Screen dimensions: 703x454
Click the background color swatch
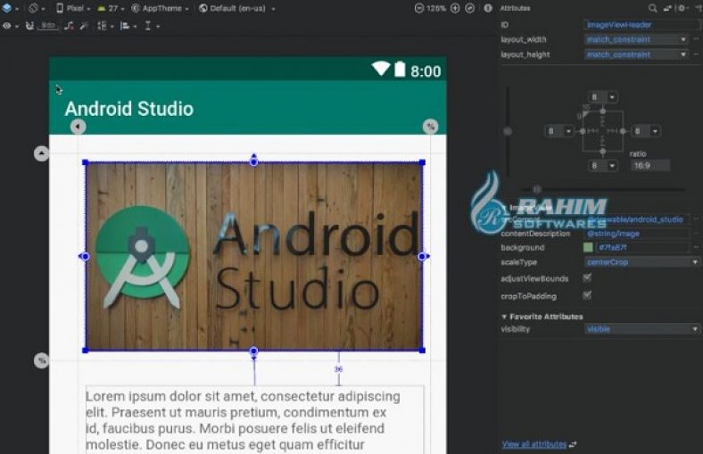588,247
